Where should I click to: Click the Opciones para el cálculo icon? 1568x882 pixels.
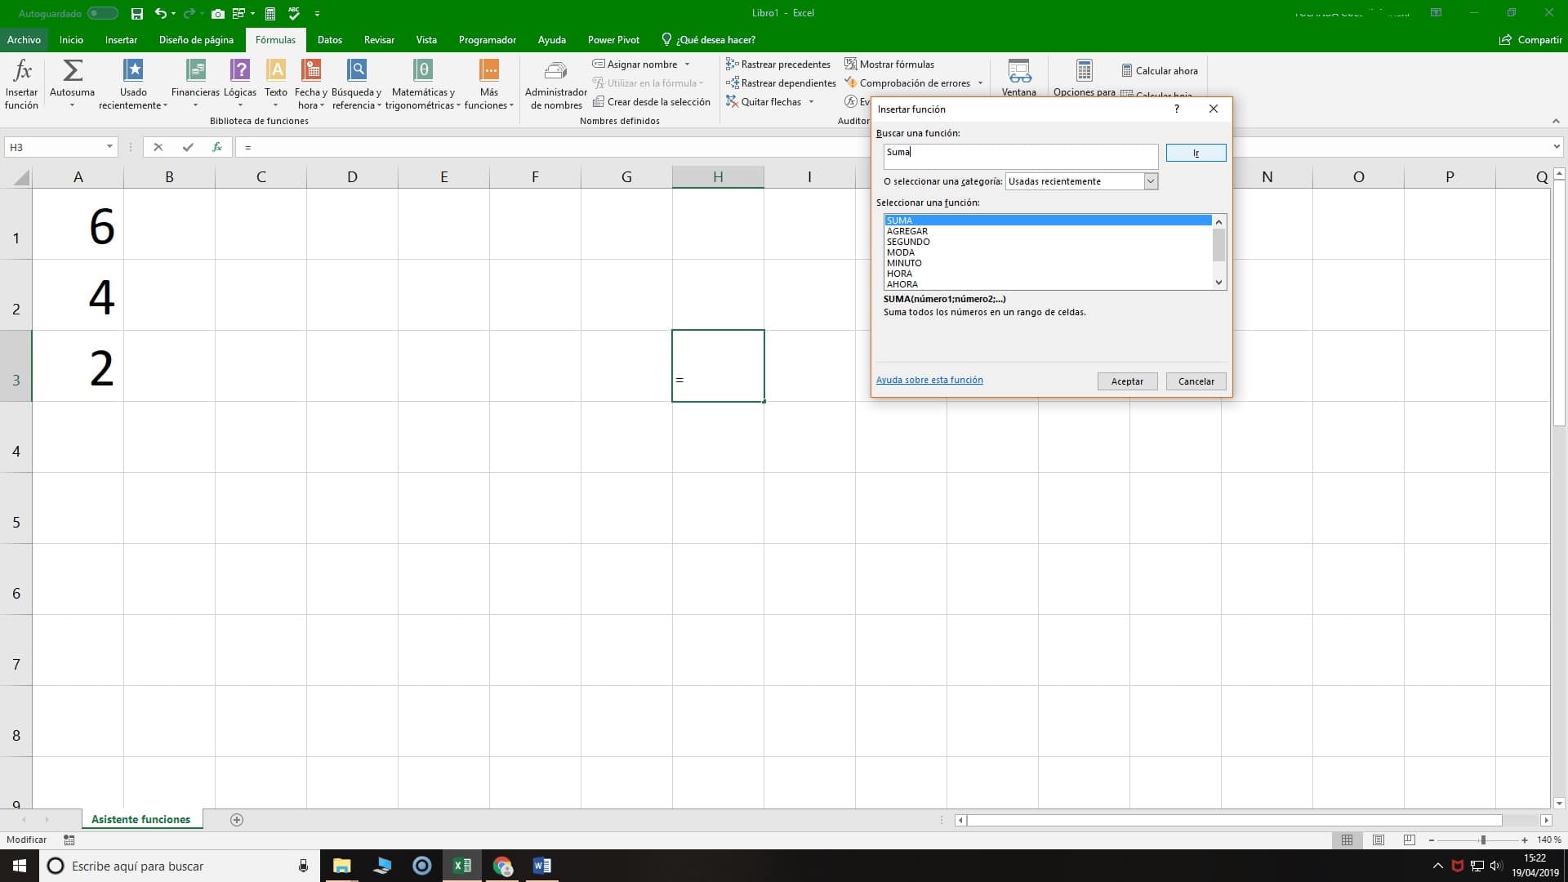coord(1084,72)
